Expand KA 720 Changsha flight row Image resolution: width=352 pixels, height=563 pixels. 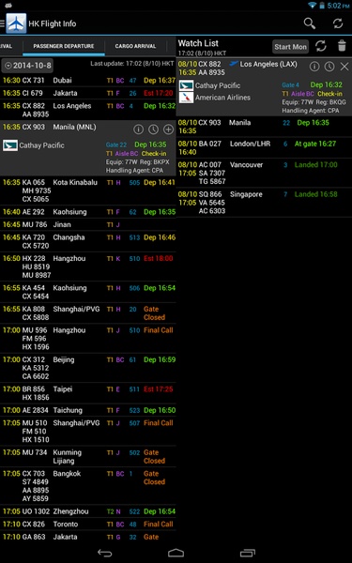point(88,242)
